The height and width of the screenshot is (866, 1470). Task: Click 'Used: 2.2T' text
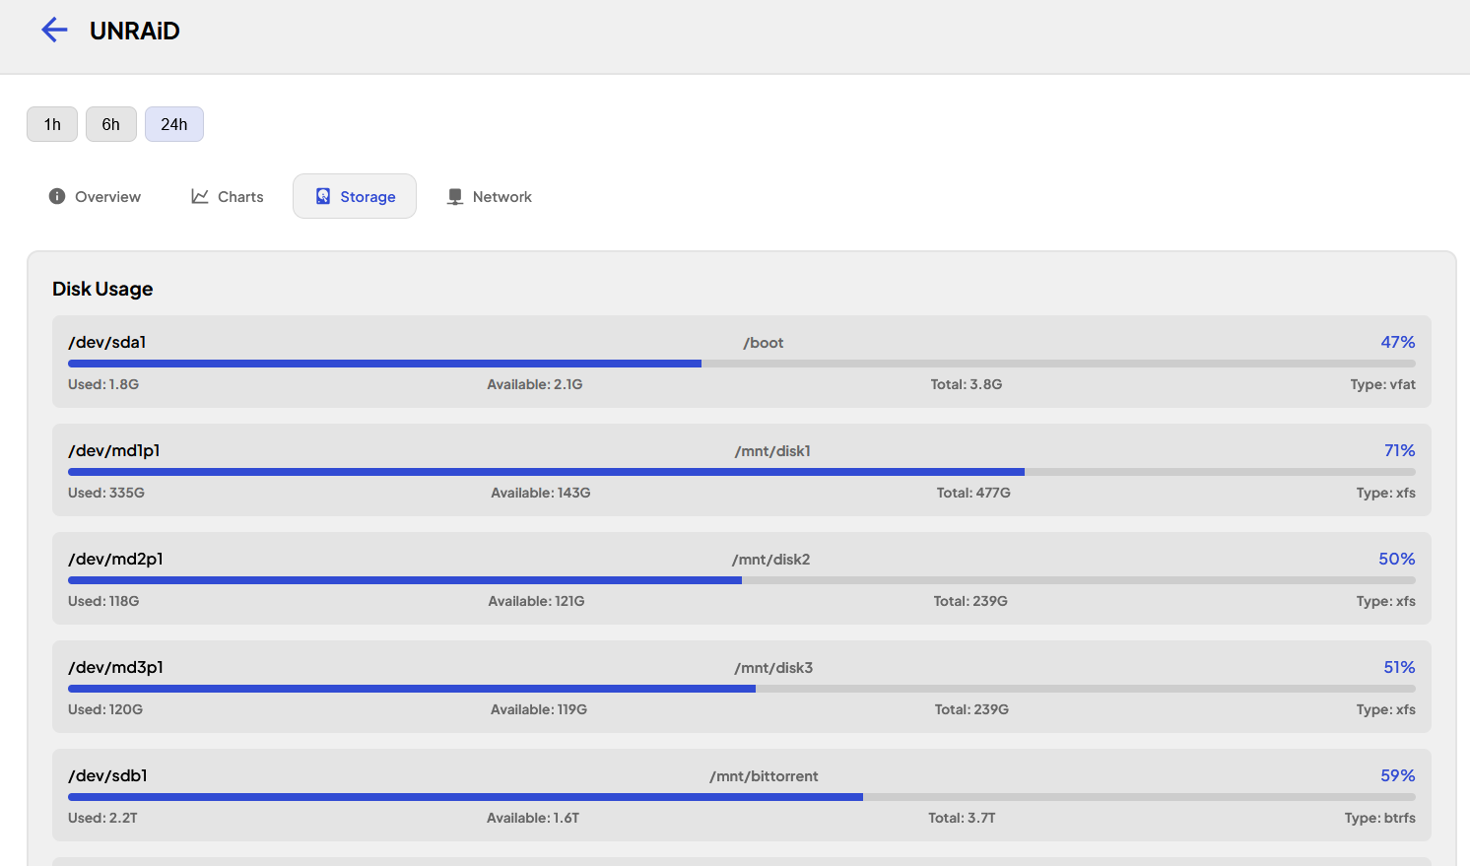tap(102, 818)
